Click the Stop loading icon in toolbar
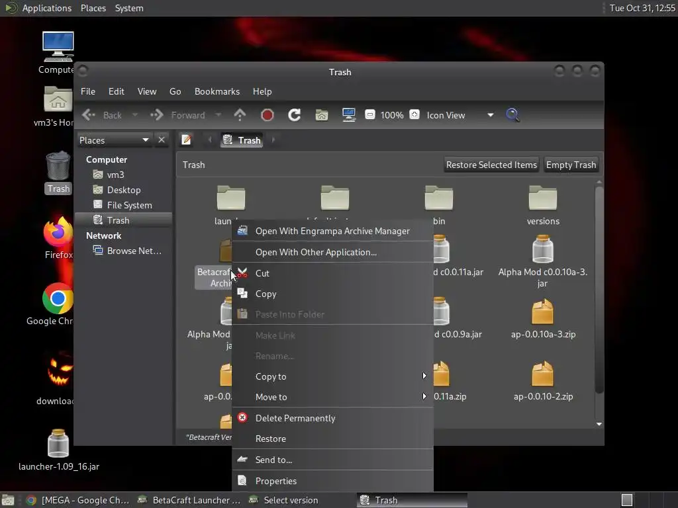 pos(267,115)
